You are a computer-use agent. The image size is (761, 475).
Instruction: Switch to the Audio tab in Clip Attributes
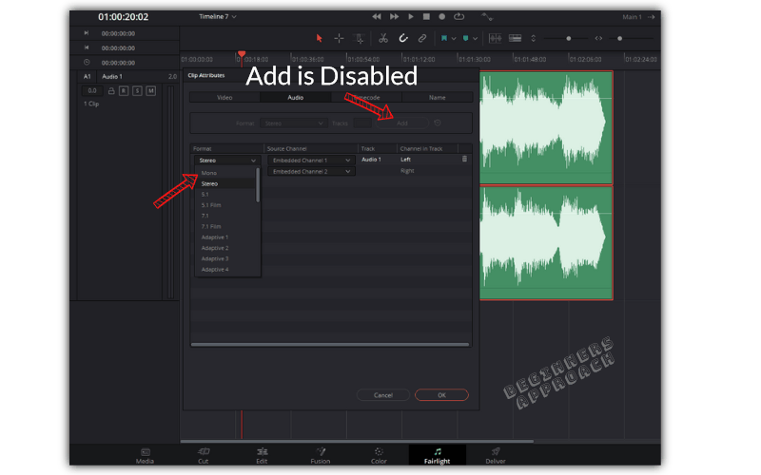tap(295, 98)
